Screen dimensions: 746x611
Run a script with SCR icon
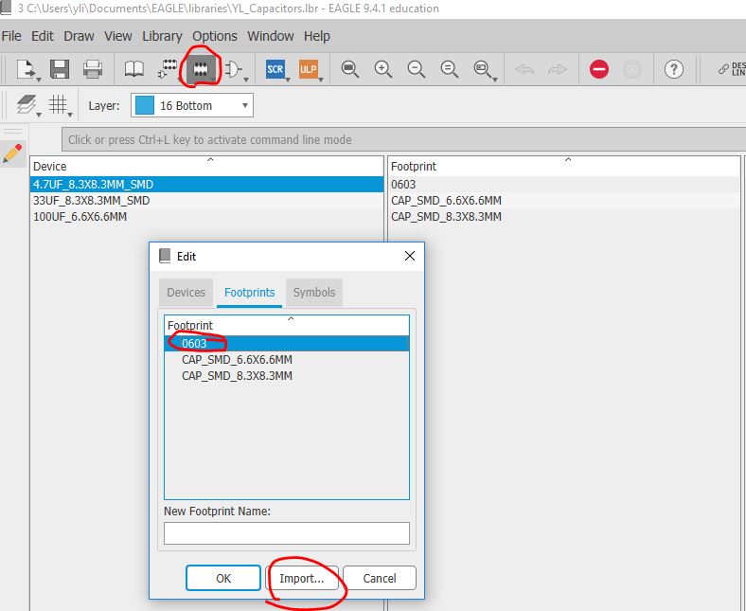275,69
